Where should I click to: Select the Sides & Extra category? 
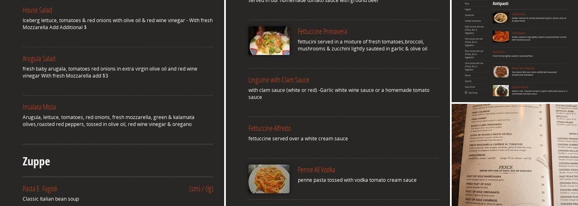[x=470, y=87]
